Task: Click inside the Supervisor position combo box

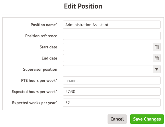Action: pos(108,69)
